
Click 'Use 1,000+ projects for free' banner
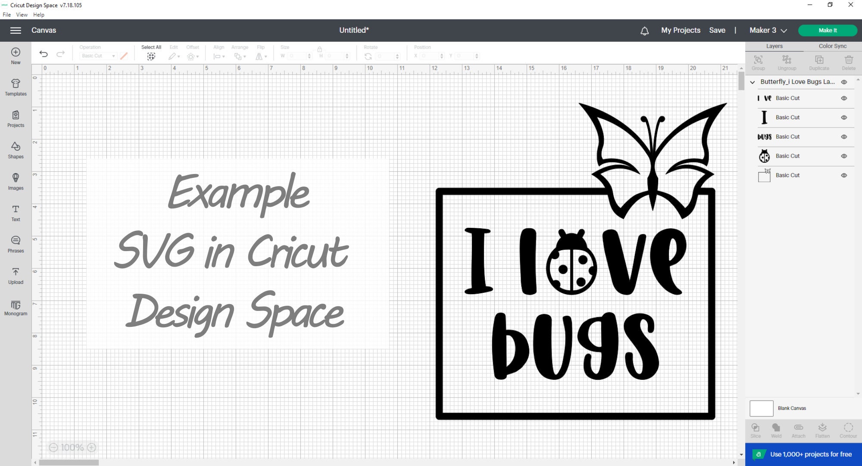click(803, 454)
